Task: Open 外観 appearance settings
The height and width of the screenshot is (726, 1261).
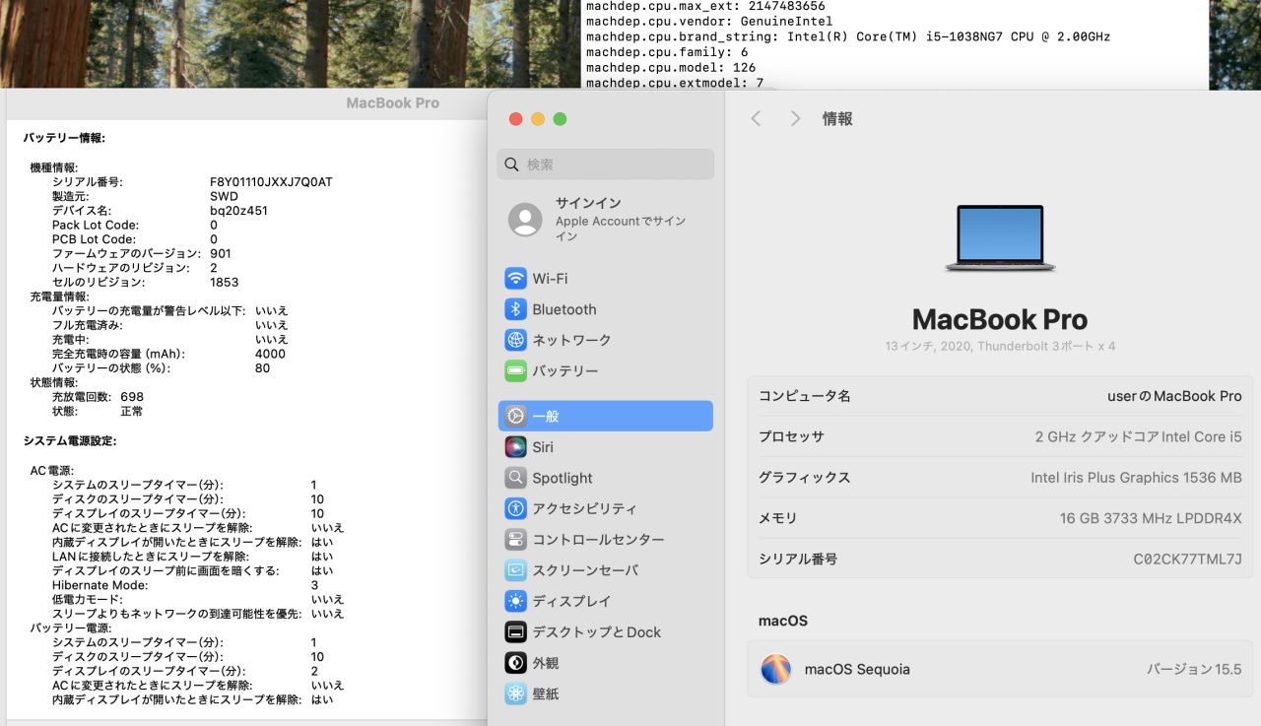Action: 545,663
